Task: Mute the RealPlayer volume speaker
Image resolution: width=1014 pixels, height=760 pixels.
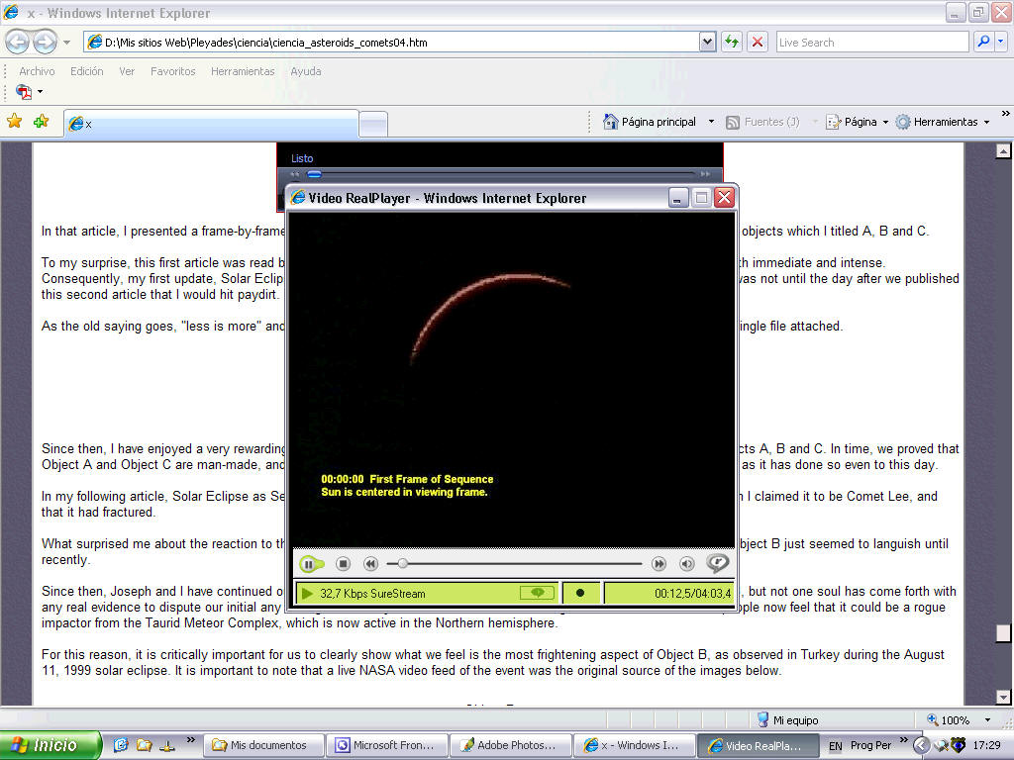Action: (686, 564)
